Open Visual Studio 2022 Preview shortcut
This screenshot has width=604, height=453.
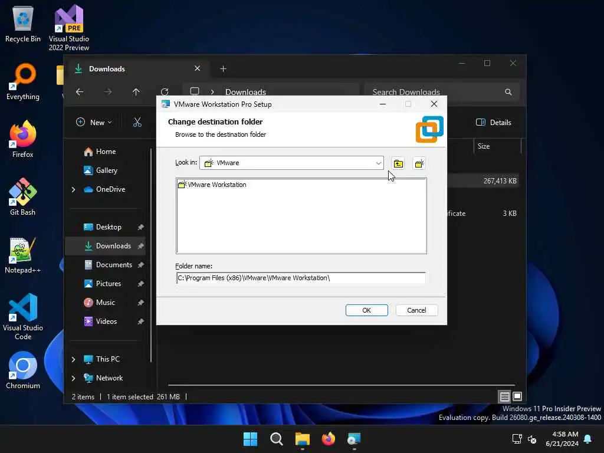point(69,28)
